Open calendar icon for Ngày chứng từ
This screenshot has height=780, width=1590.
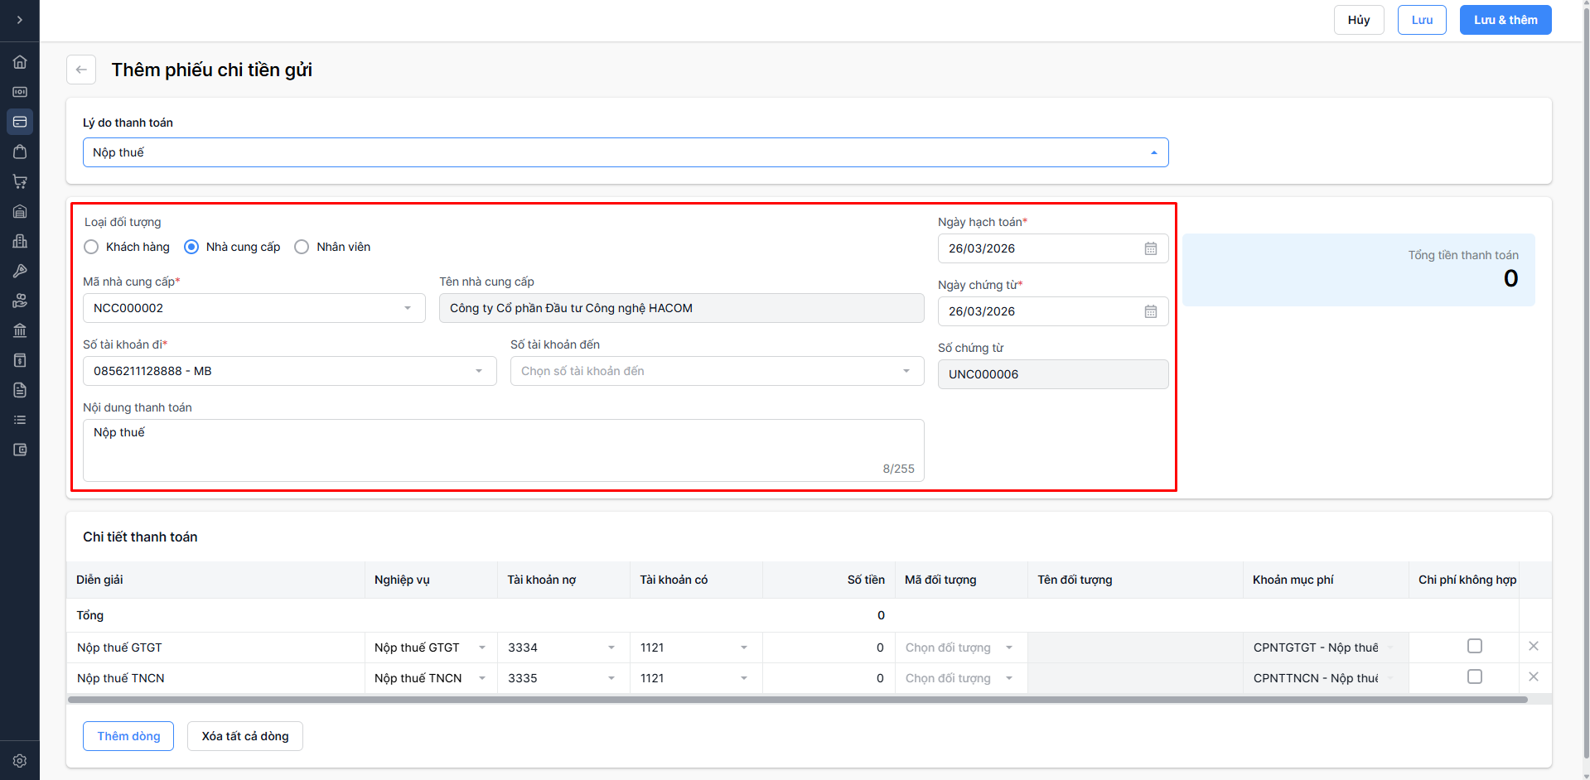[x=1150, y=311]
